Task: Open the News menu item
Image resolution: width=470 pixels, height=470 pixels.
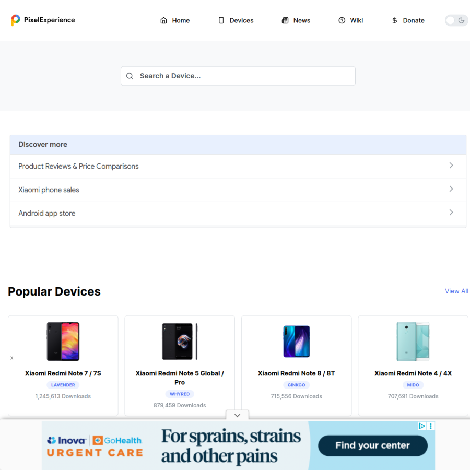Action: click(296, 20)
